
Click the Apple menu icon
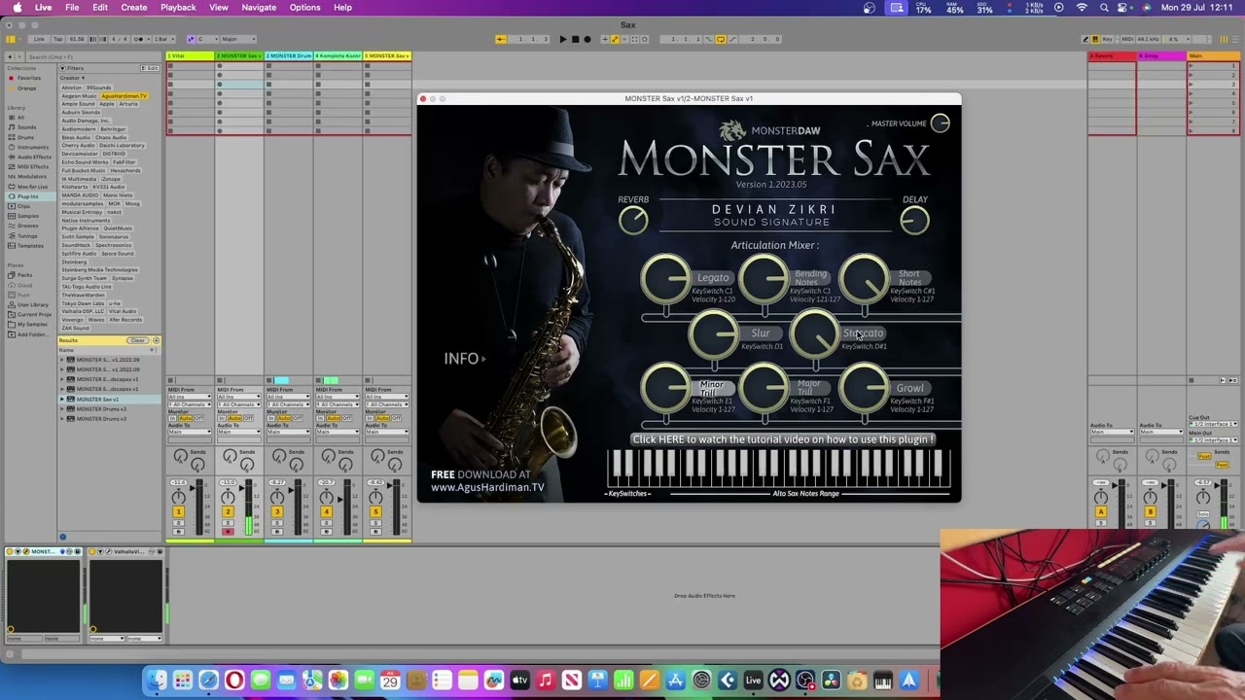(17, 8)
